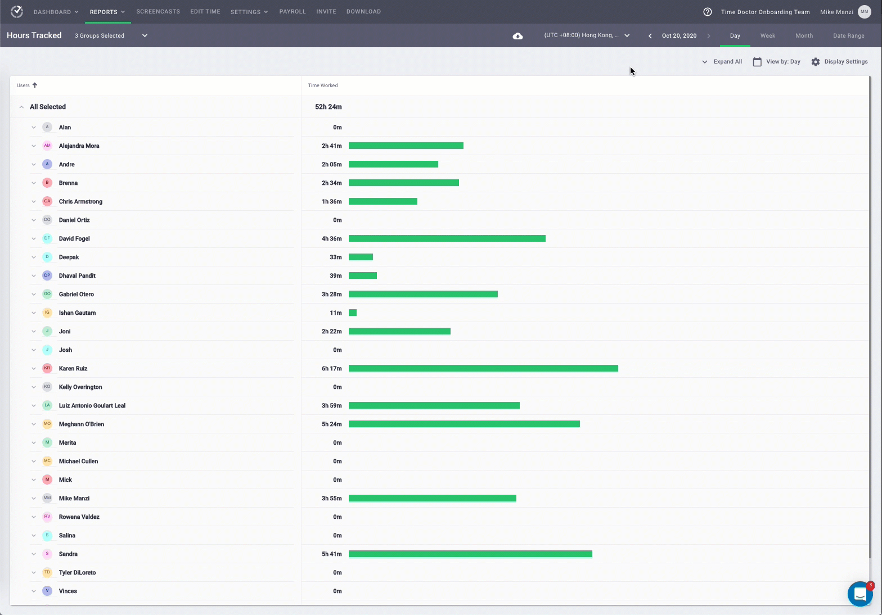Open the Dashboard dropdown menu

tap(56, 12)
